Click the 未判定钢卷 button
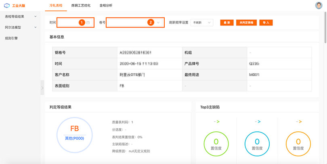The height and width of the screenshot is (164, 327). 246,23
